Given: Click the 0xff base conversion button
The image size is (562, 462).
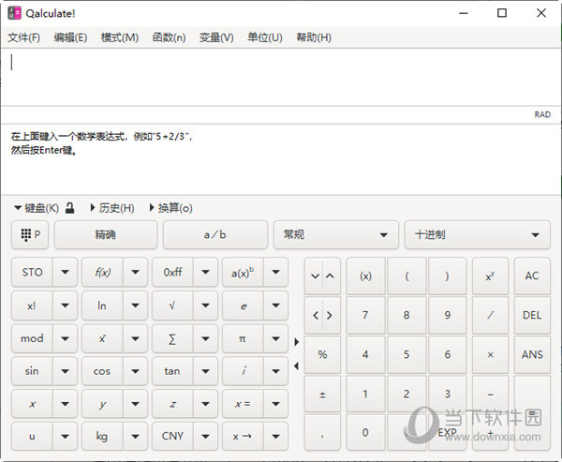Looking at the screenshot, I should [x=172, y=272].
